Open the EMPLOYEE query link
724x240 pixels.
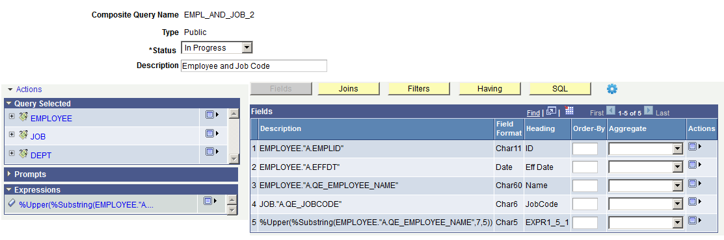[x=51, y=119]
